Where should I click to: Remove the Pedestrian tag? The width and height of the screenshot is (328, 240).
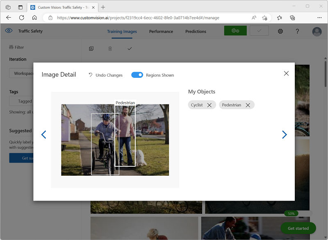click(x=248, y=105)
